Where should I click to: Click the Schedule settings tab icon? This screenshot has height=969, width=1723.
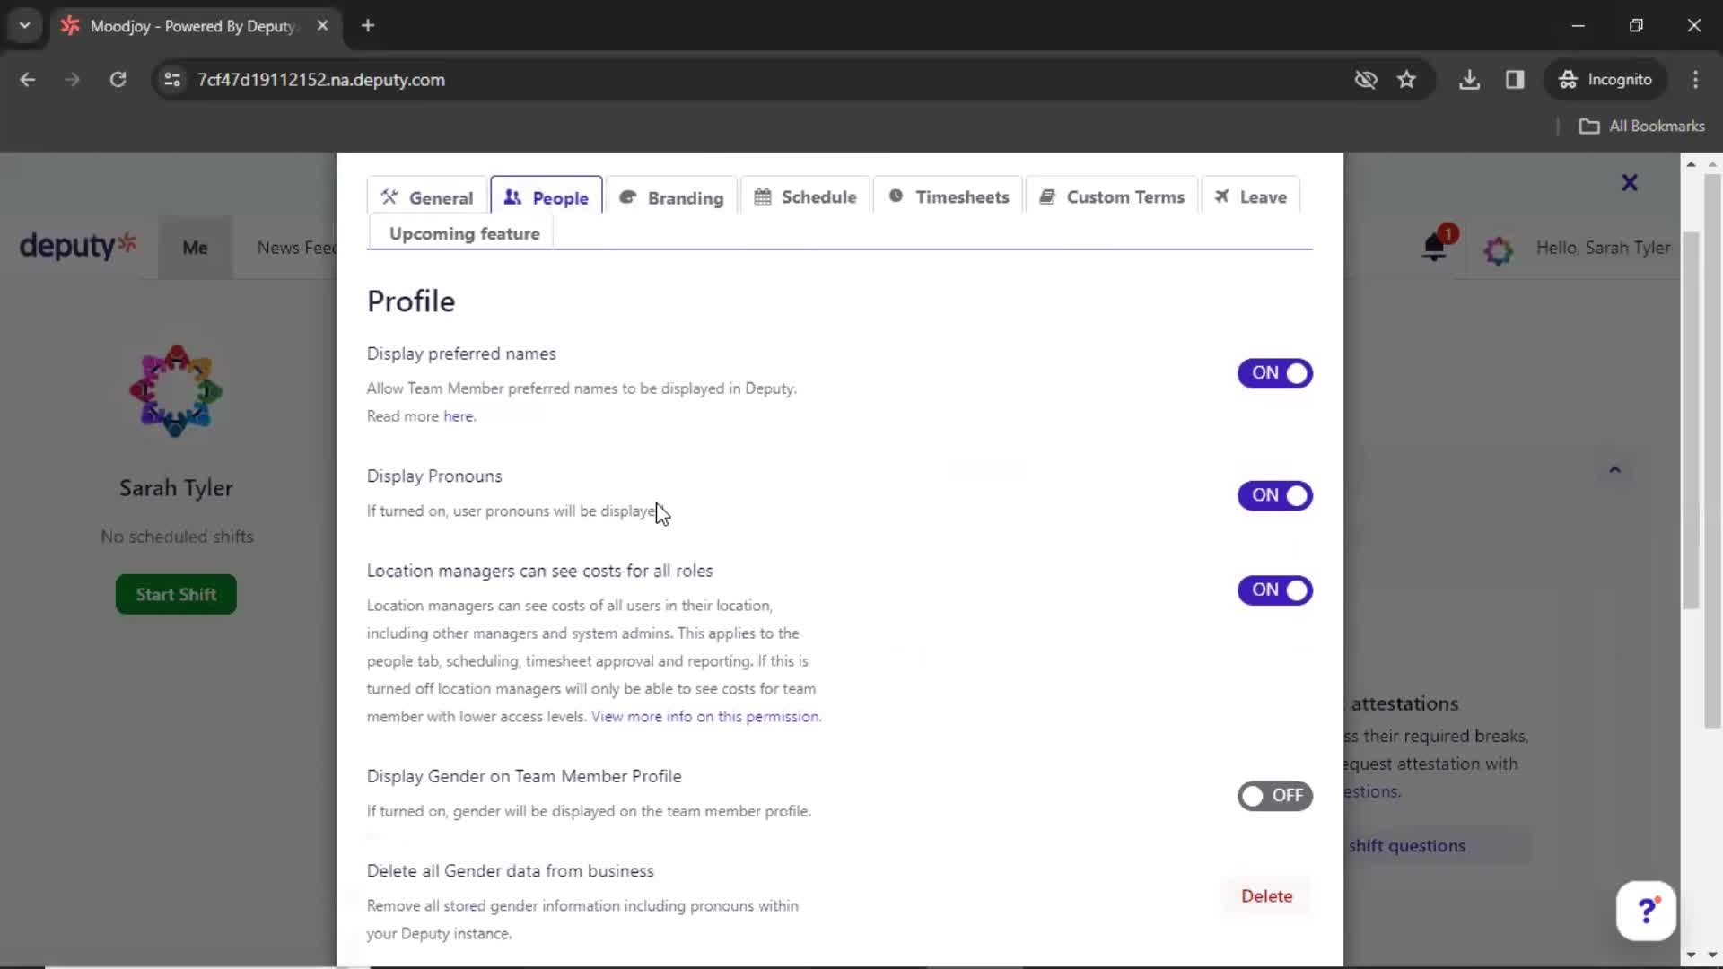[764, 197]
